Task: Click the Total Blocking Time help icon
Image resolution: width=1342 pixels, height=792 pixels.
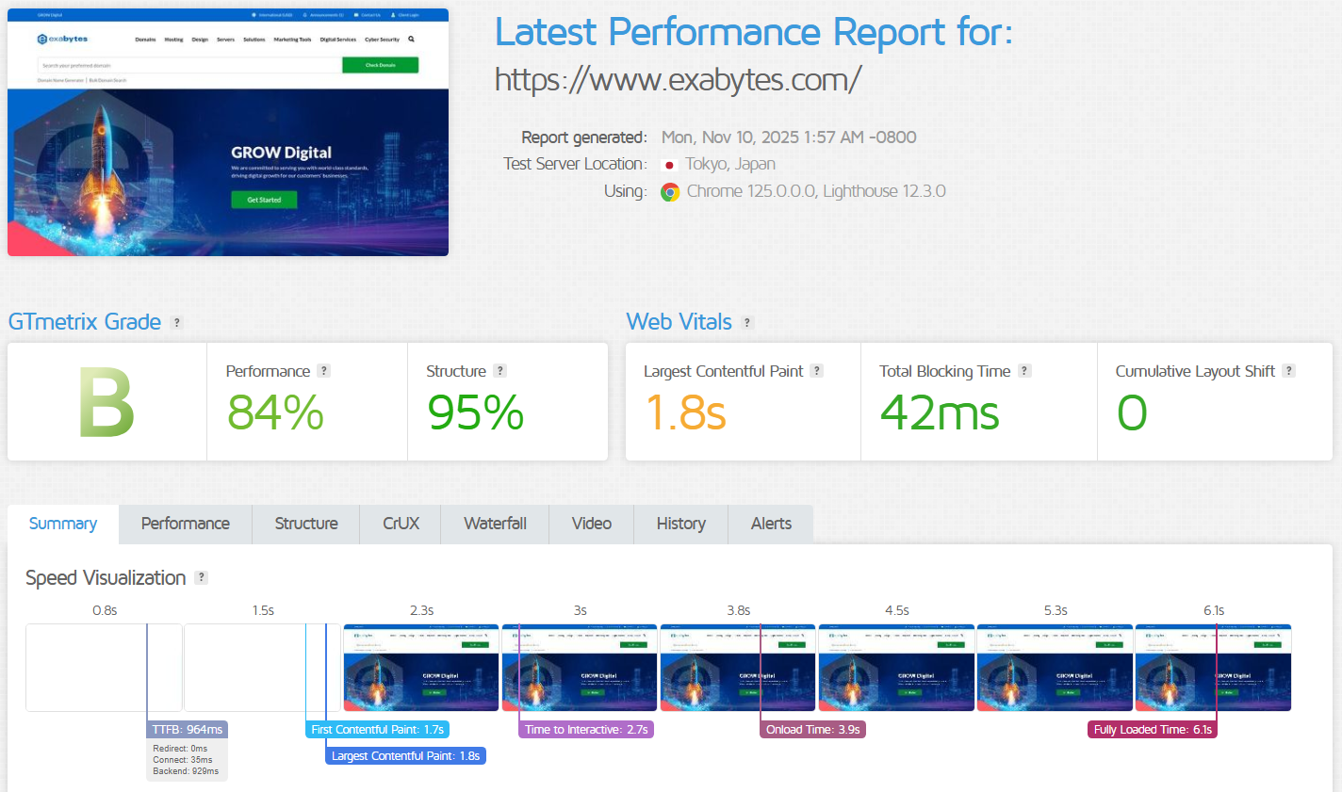Action: 1024,371
